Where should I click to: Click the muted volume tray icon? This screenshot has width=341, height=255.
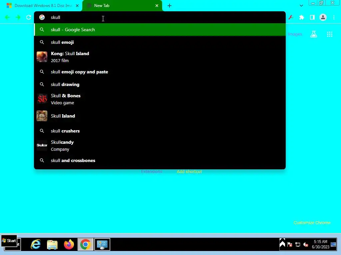306,245
